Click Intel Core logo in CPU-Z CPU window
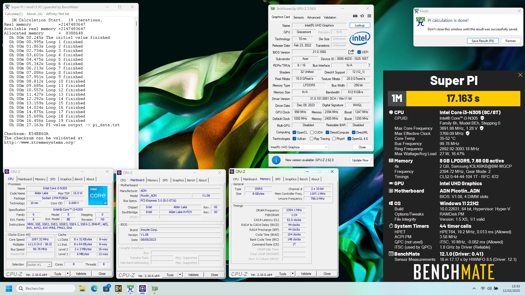Image resolution: width=525 pixels, height=295 pixels. (98, 196)
